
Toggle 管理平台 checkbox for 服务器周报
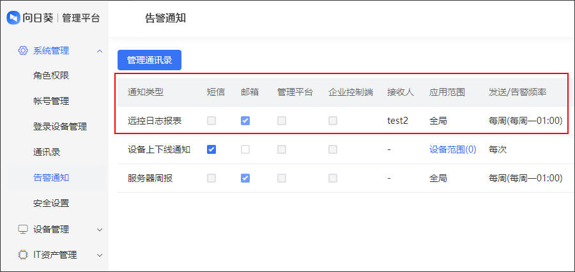pos(282,178)
